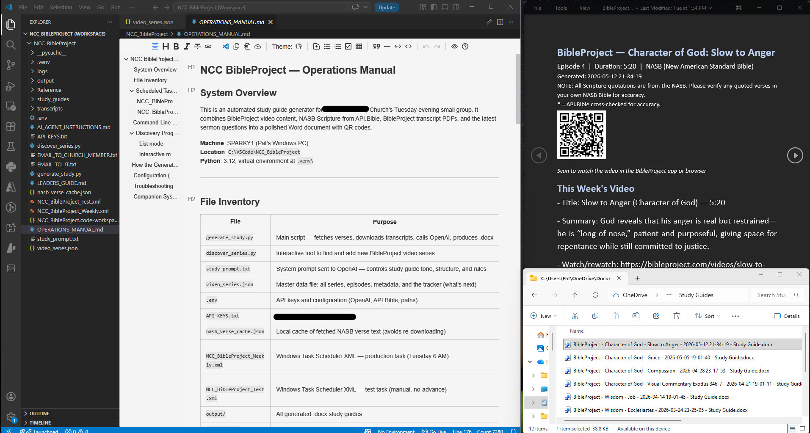
Task: Upload via cloud icon on markdown toolbar
Action: 257,47
